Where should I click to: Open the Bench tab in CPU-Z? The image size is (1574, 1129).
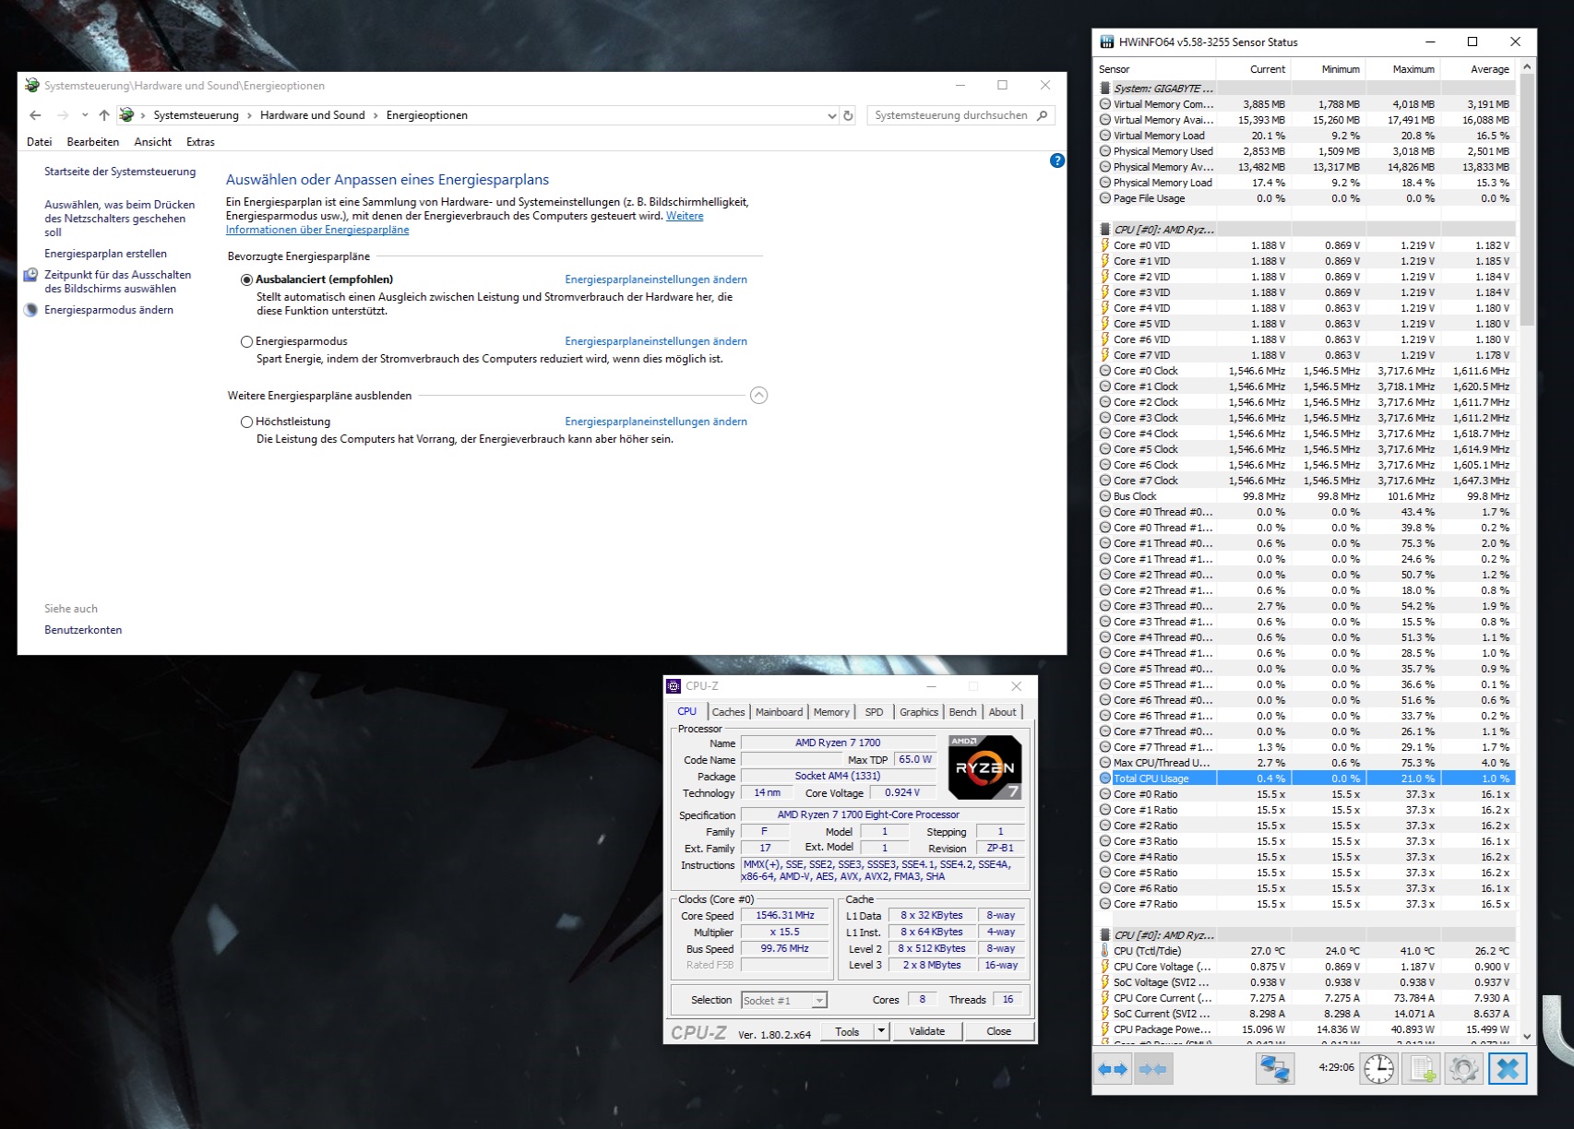tap(962, 712)
